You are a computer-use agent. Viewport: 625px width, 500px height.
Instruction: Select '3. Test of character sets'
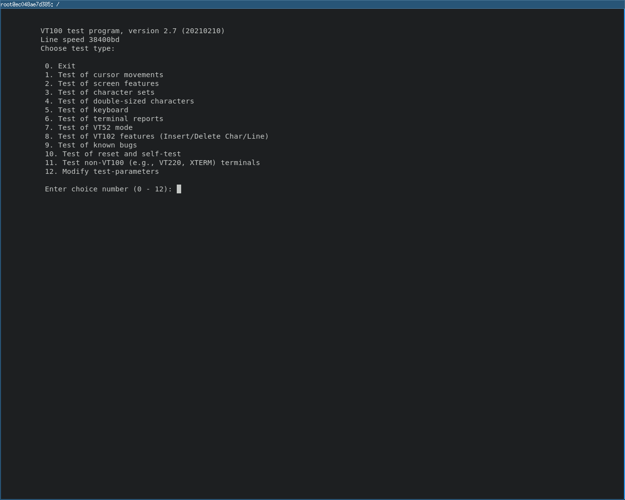[100, 92]
